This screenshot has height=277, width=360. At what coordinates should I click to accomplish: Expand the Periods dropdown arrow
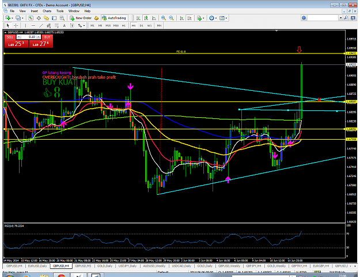click(216, 18)
